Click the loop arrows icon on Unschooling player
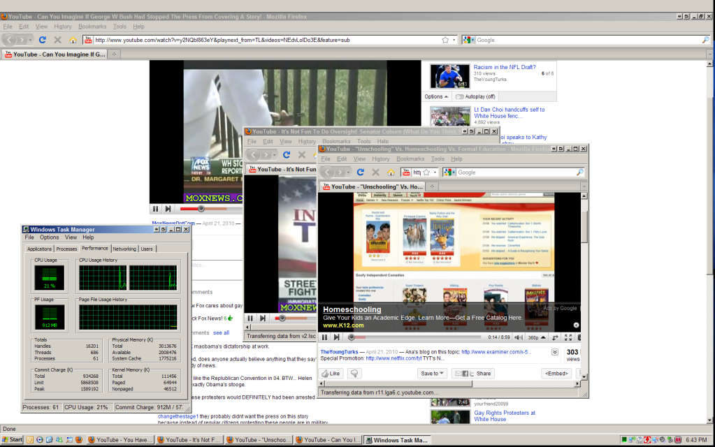 (555, 337)
